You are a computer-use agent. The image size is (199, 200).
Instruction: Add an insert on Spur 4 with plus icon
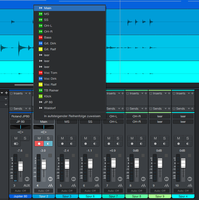(x=192, y=93)
